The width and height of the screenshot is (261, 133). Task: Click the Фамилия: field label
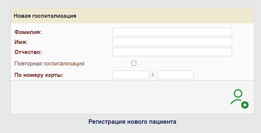[28, 32]
